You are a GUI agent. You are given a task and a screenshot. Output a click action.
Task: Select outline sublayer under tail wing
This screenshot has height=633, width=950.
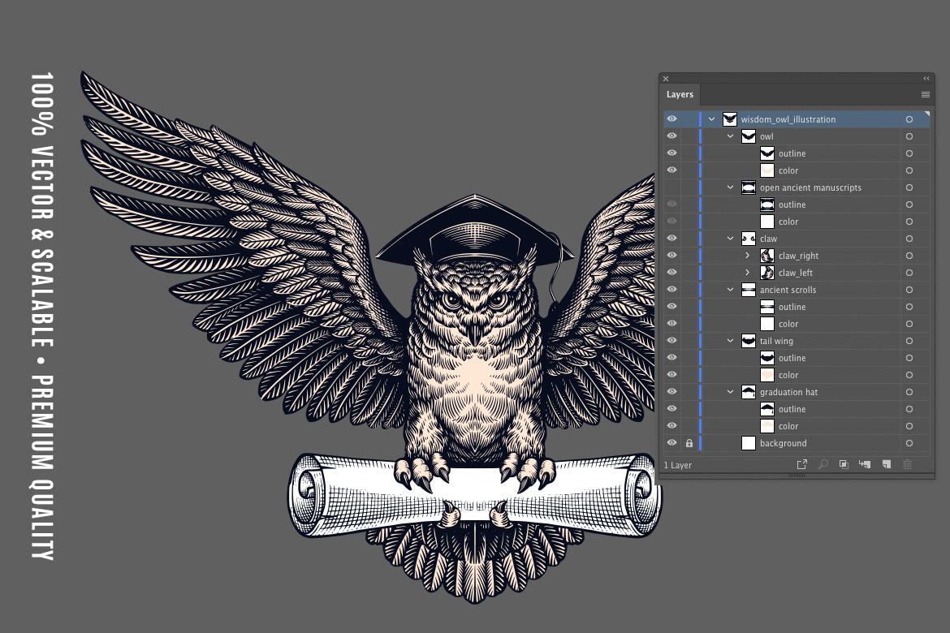[x=797, y=358]
